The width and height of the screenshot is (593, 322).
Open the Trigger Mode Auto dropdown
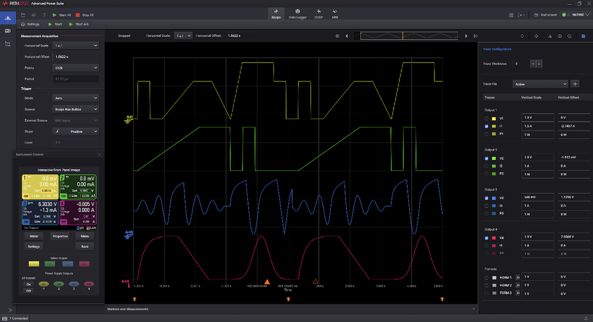pyautogui.click(x=76, y=98)
